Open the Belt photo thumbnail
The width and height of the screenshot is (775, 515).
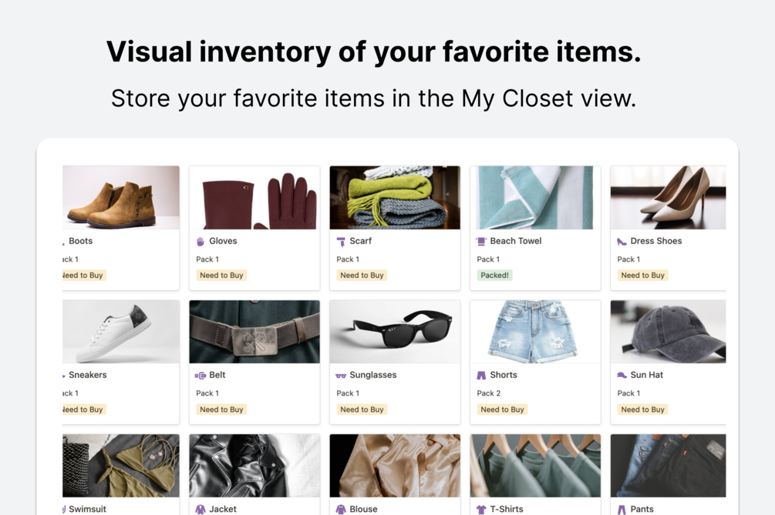[254, 332]
